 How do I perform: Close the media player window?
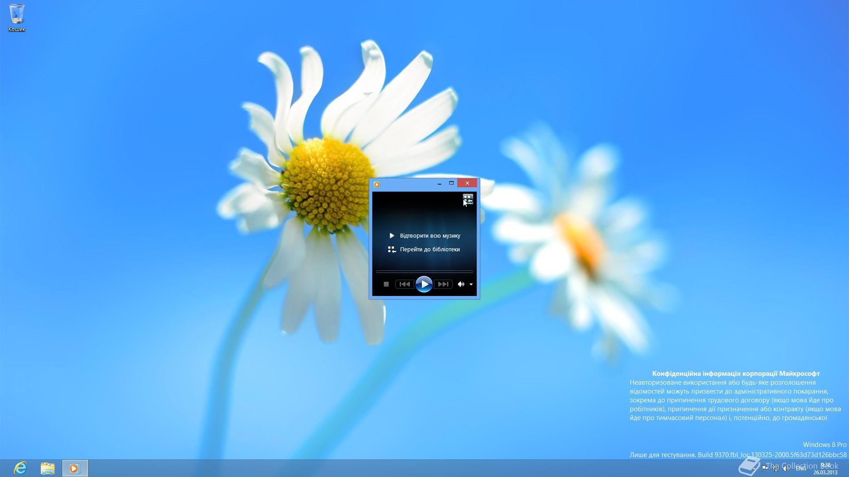tap(467, 183)
